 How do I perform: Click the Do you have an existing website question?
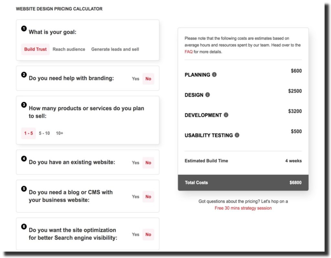[x=72, y=162]
